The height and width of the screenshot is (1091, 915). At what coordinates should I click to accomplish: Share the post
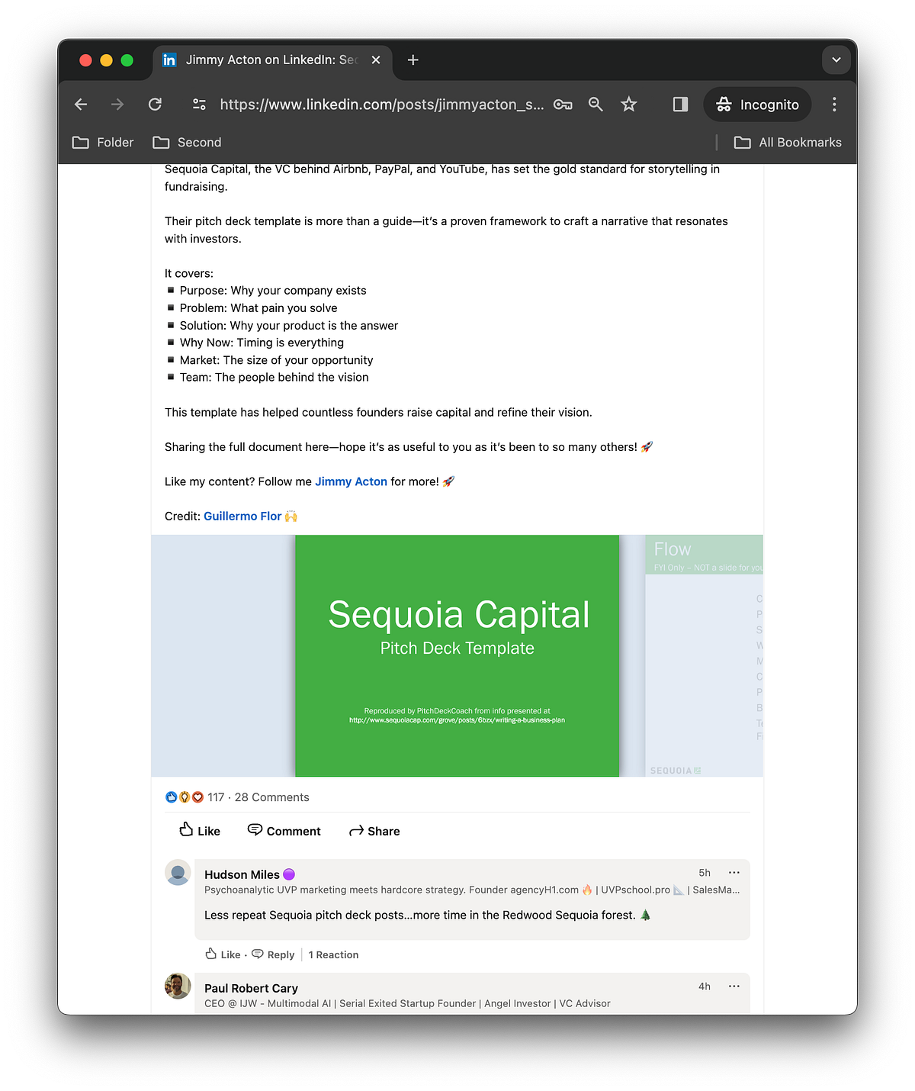(x=374, y=831)
